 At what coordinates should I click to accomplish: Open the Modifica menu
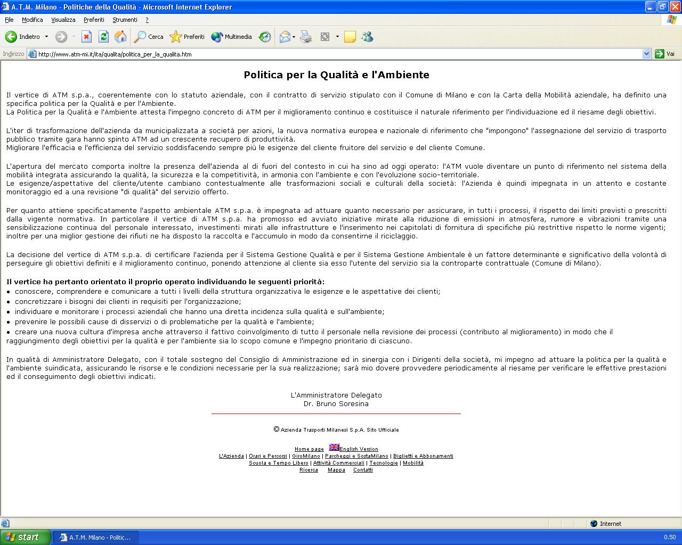tap(33, 20)
